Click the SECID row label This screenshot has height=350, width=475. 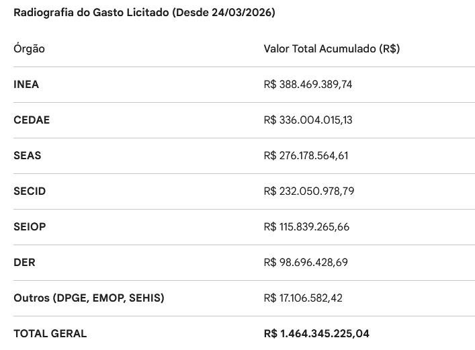(x=30, y=191)
